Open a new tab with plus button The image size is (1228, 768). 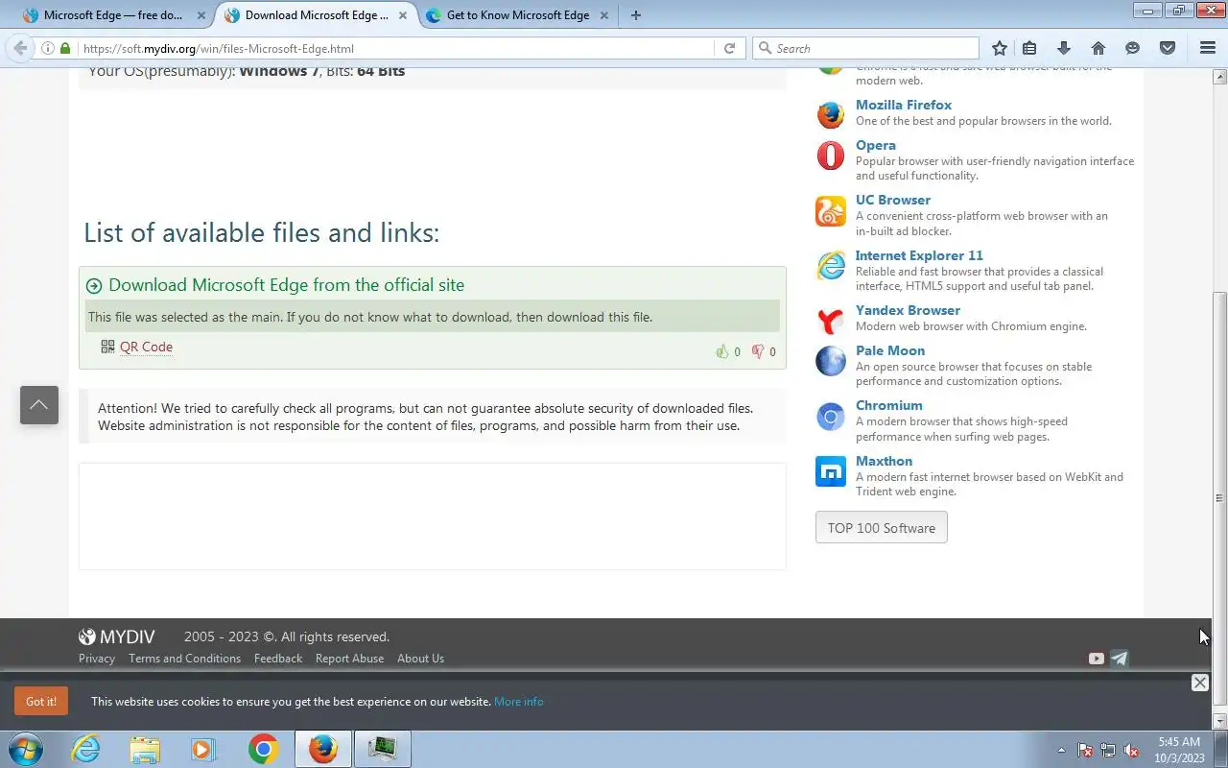pyautogui.click(x=635, y=15)
